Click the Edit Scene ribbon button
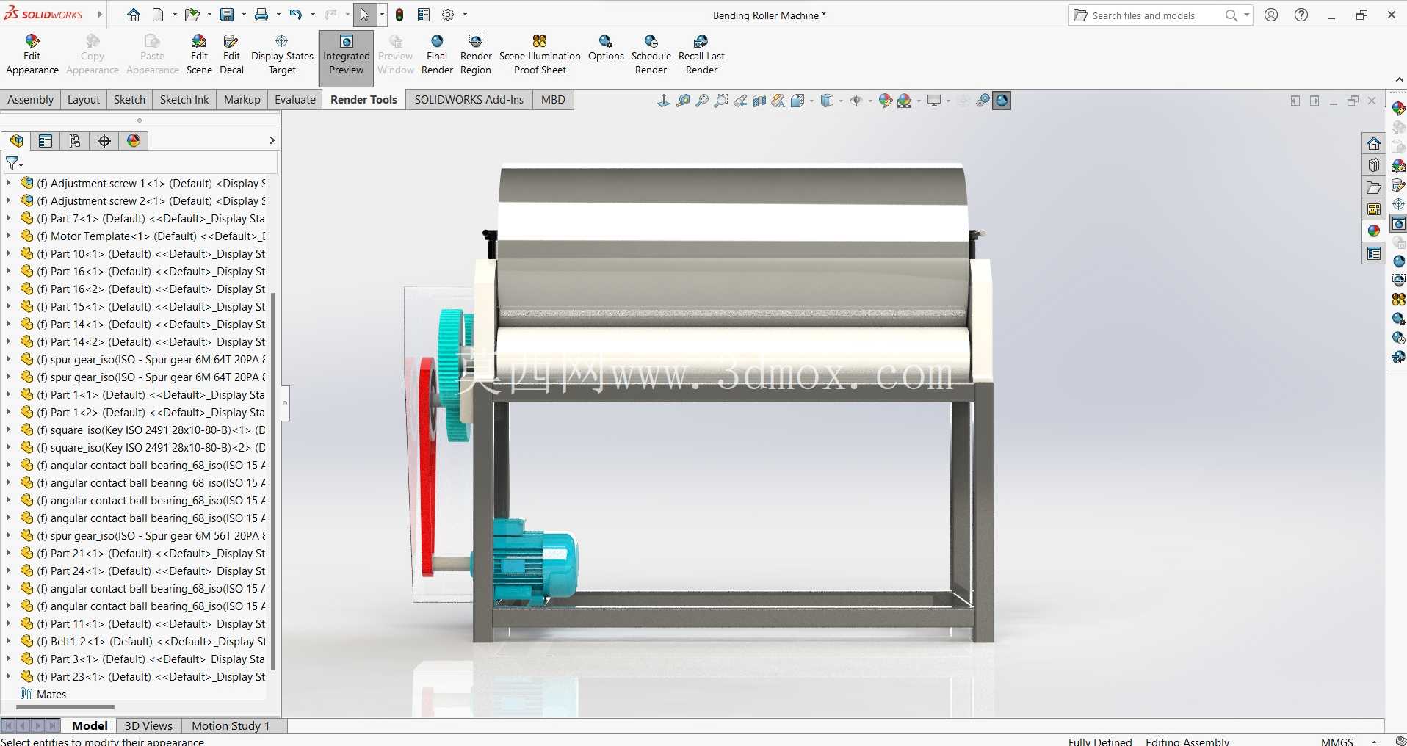 click(x=199, y=55)
